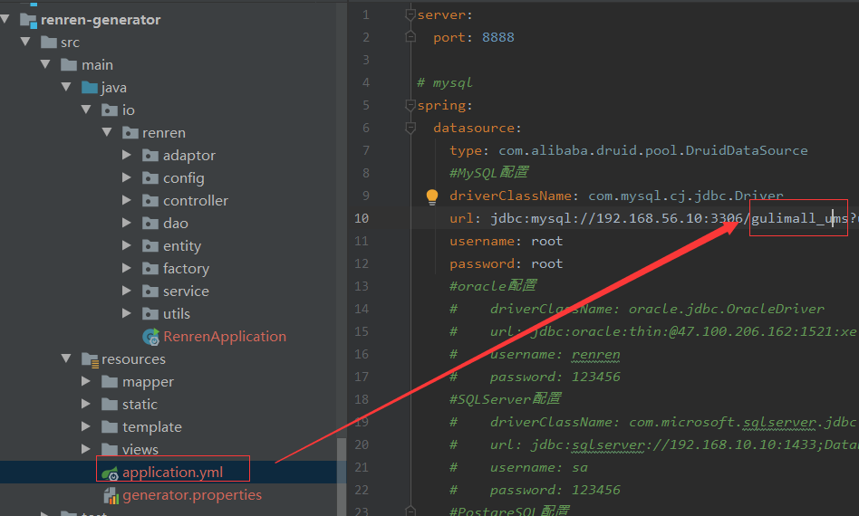
Task: Click the main folder icon
Action: coord(69,65)
